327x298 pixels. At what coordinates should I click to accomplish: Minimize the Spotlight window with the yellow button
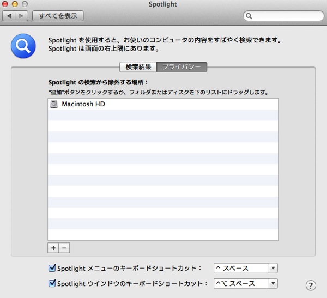click(16, 4)
